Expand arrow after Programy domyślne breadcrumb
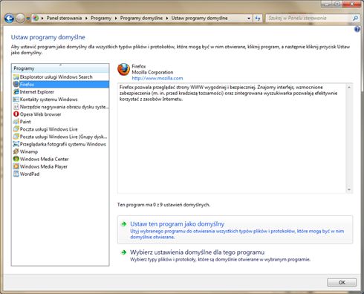Image resolution: width=364 pixels, height=294 pixels. [x=167, y=19]
